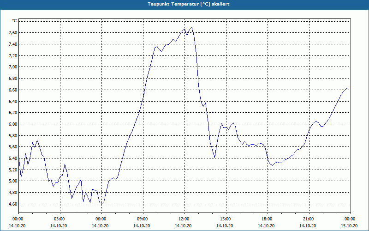The width and height of the screenshot is (369, 231).
Task: Click the 15.10.20 date label
Action: (x=349, y=226)
